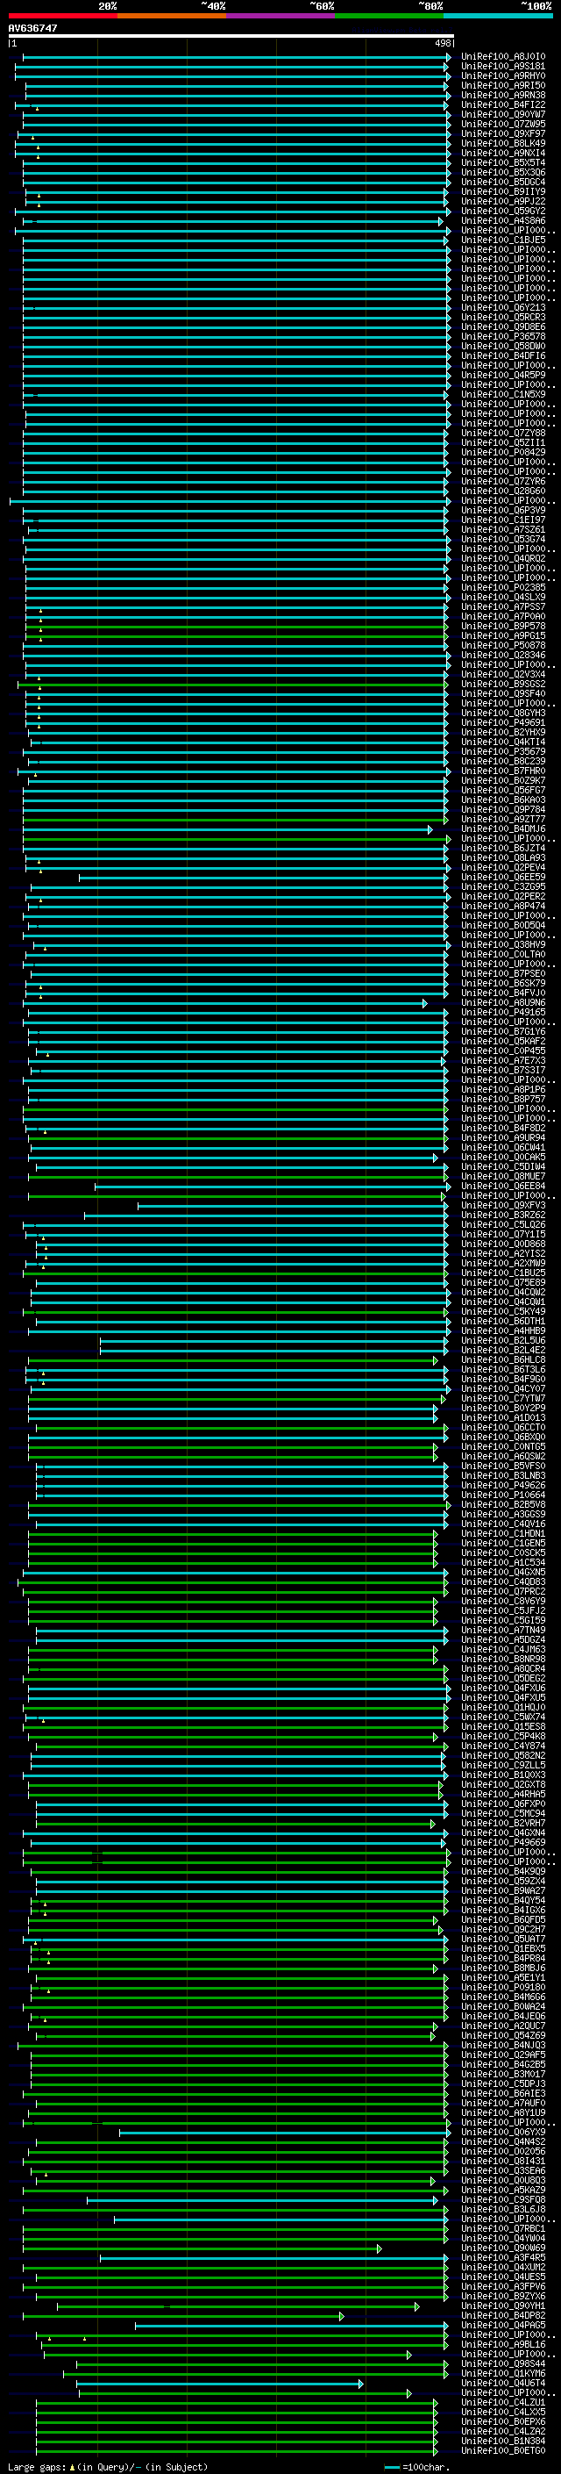Select hit label UniRef100_C5LQ26
The height and width of the screenshot is (2474, 561).
pos(503,1224)
